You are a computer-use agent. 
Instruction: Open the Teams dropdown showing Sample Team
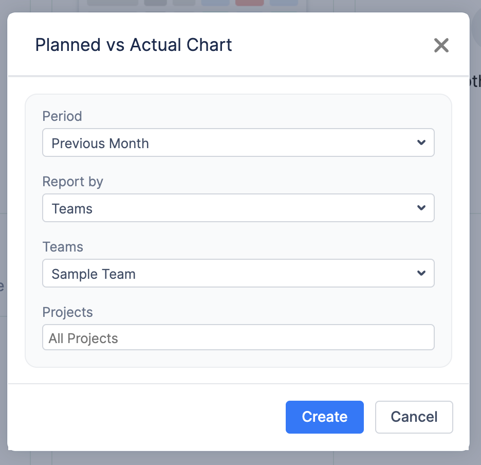click(238, 273)
